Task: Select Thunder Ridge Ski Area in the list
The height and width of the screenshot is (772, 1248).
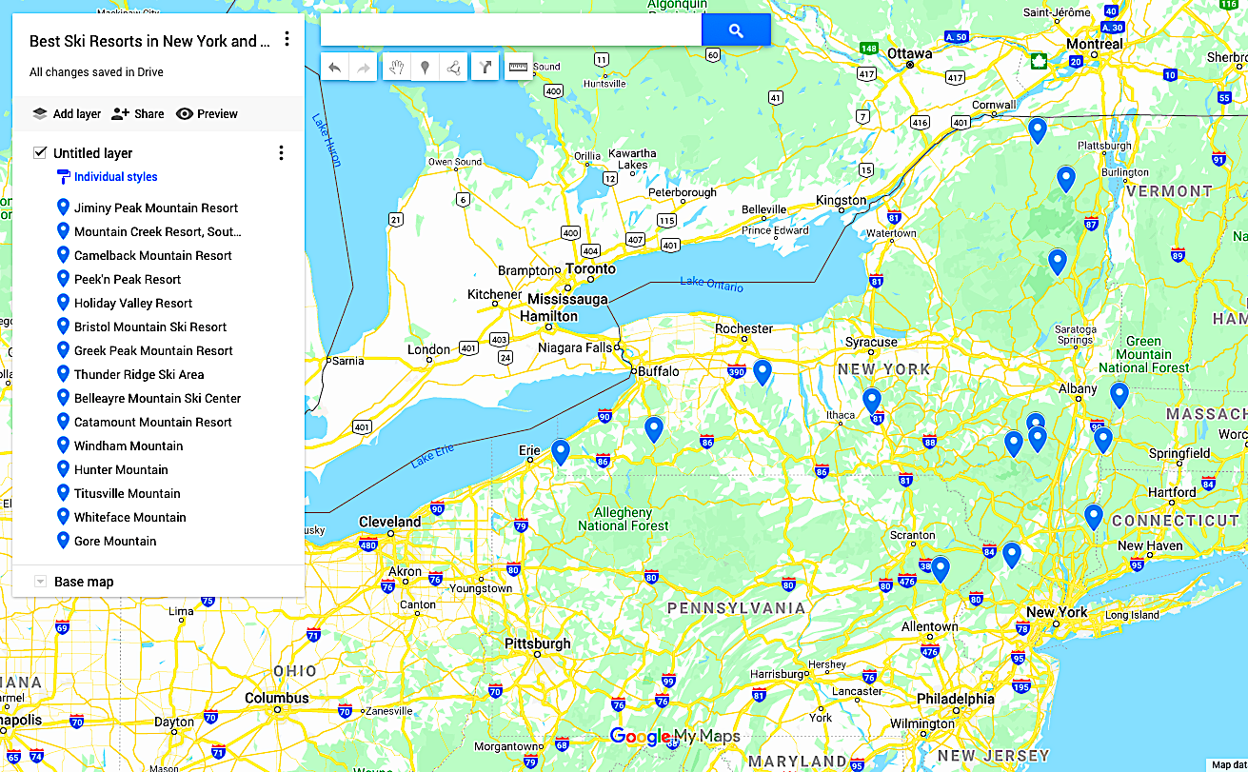Action: coord(139,374)
